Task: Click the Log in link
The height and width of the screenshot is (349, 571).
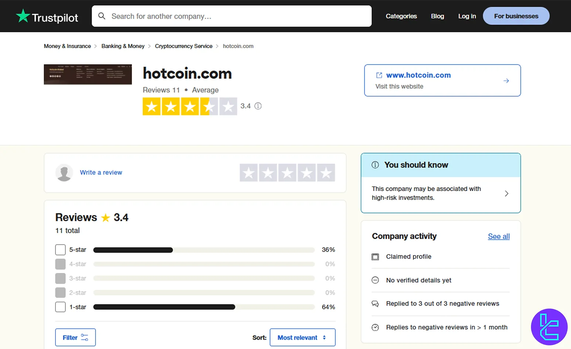Action: (x=467, y=16)
